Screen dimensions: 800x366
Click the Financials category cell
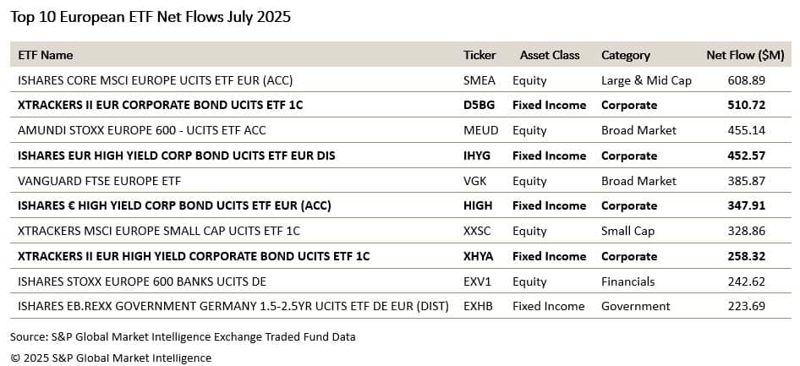(627, 281)
